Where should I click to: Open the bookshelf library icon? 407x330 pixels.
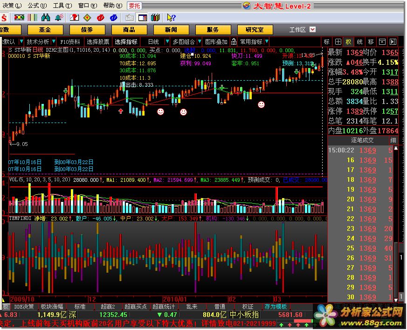(155, 18)
